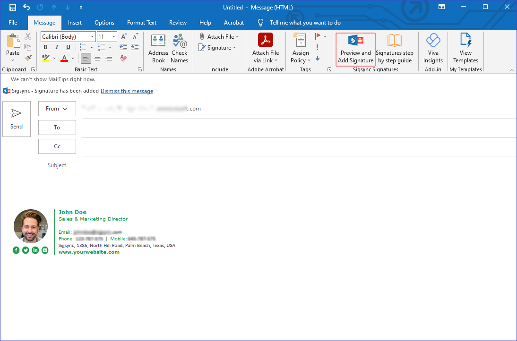
Task: Send the email message
Action: [17, 119]
